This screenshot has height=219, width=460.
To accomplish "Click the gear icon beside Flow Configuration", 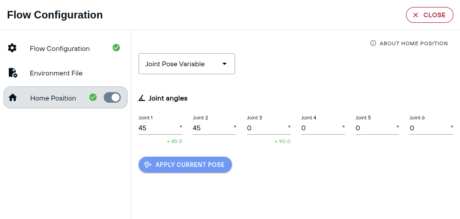I will point(12,48).
